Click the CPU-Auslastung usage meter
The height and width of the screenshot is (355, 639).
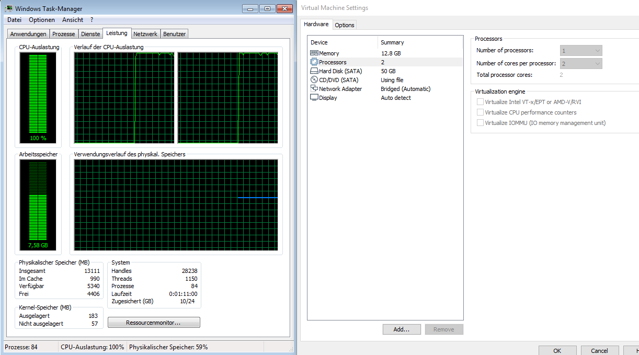[33, 98]
